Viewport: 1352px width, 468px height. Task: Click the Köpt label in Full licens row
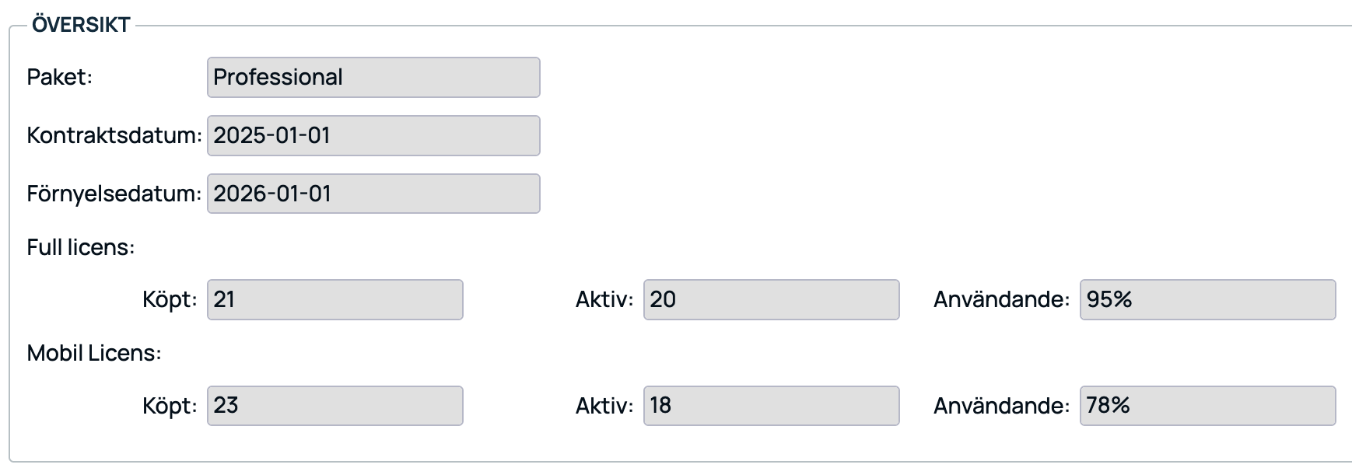[x=168, y=297]
